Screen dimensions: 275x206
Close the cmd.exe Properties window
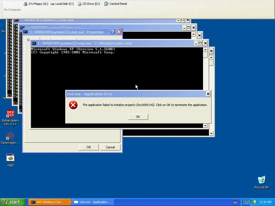[x=119, y=32]
